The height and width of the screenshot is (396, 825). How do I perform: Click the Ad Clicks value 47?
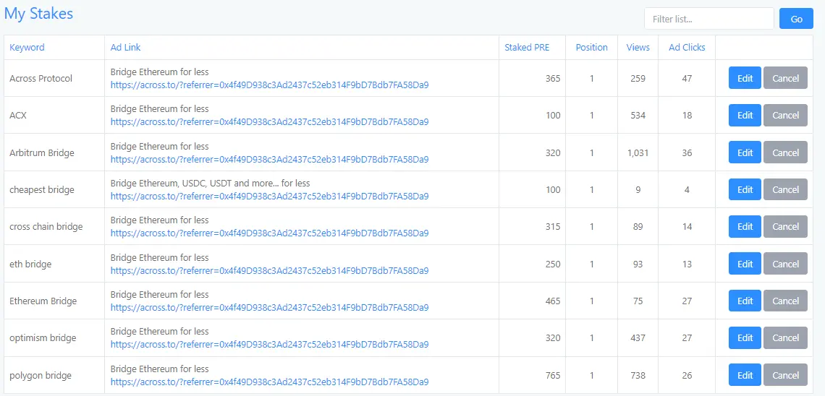click(687, 78)
